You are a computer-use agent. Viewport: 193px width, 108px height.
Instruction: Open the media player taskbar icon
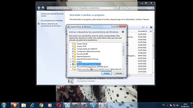(x=50, y=105)
